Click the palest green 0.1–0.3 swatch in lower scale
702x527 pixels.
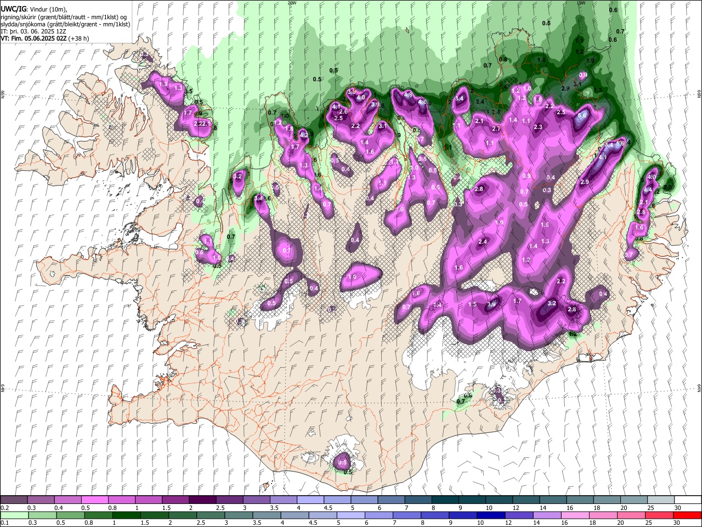15,515
